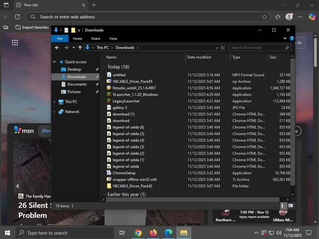
Task: Expand the Explorer ribbon chevron
Action: tap(285, 38)
